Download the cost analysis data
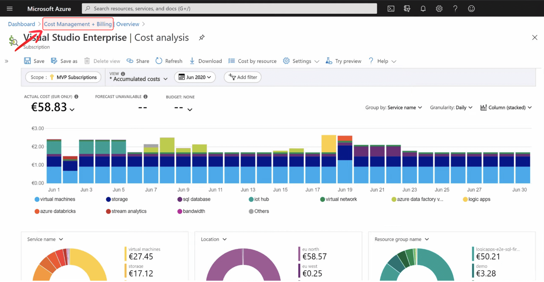 coord(206,61)
